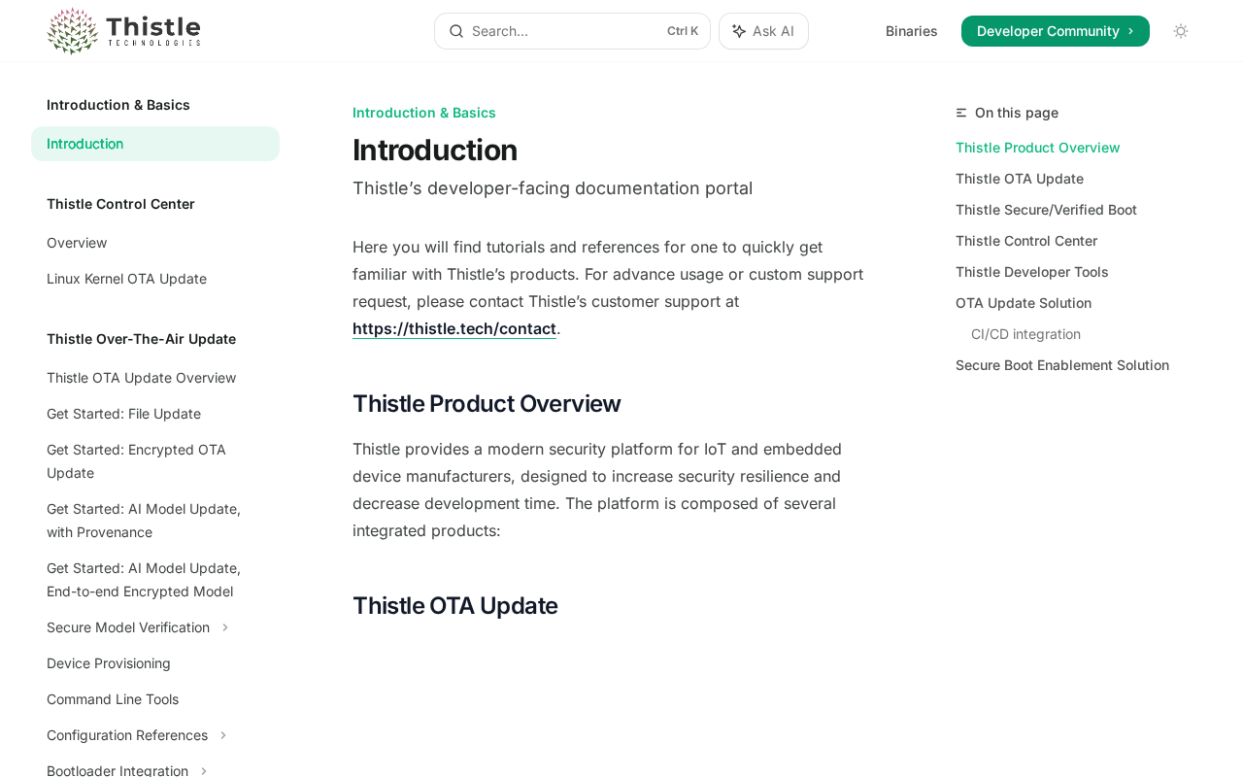Click Introduction & Basics breadcrumb
This screenshot has width=1243, height=777.
click(x=423, y=113)
